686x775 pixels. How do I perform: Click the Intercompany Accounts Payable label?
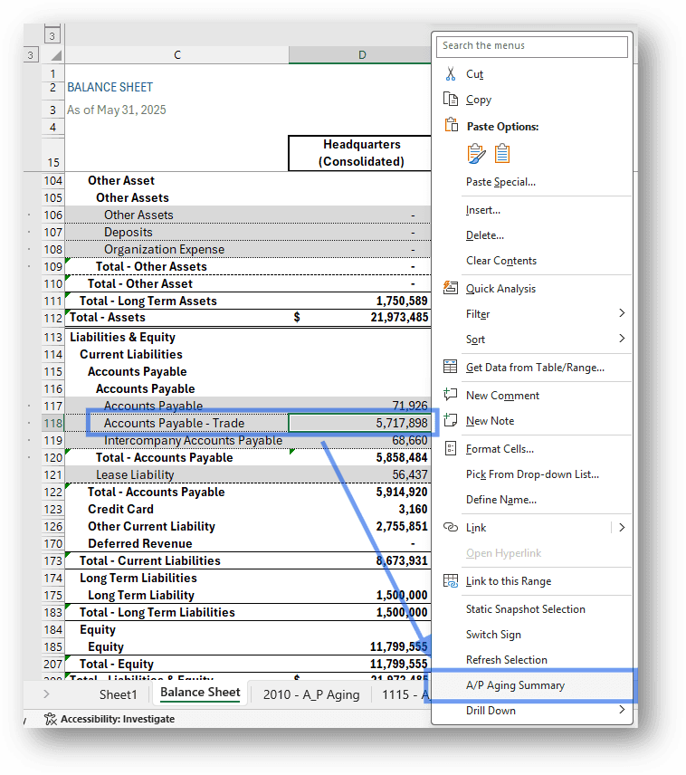[194, 440]
